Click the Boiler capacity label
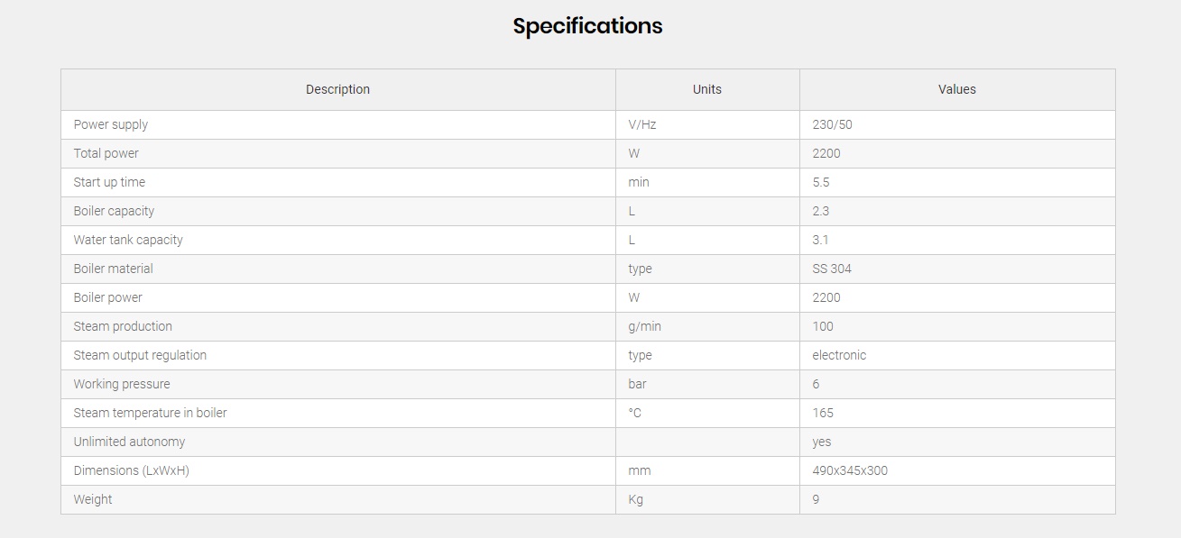 point(114,211)
